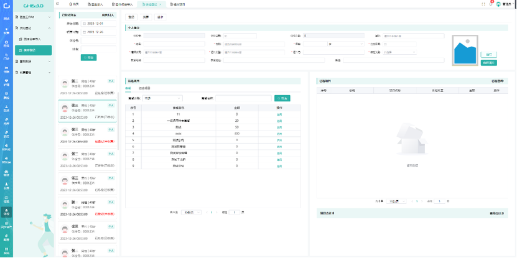Image resolution: width=517 pixels, height=258 pixels.
Task: Expand the 套餐分类 '全部' dropdown
Action: click(x=162, y=98)
